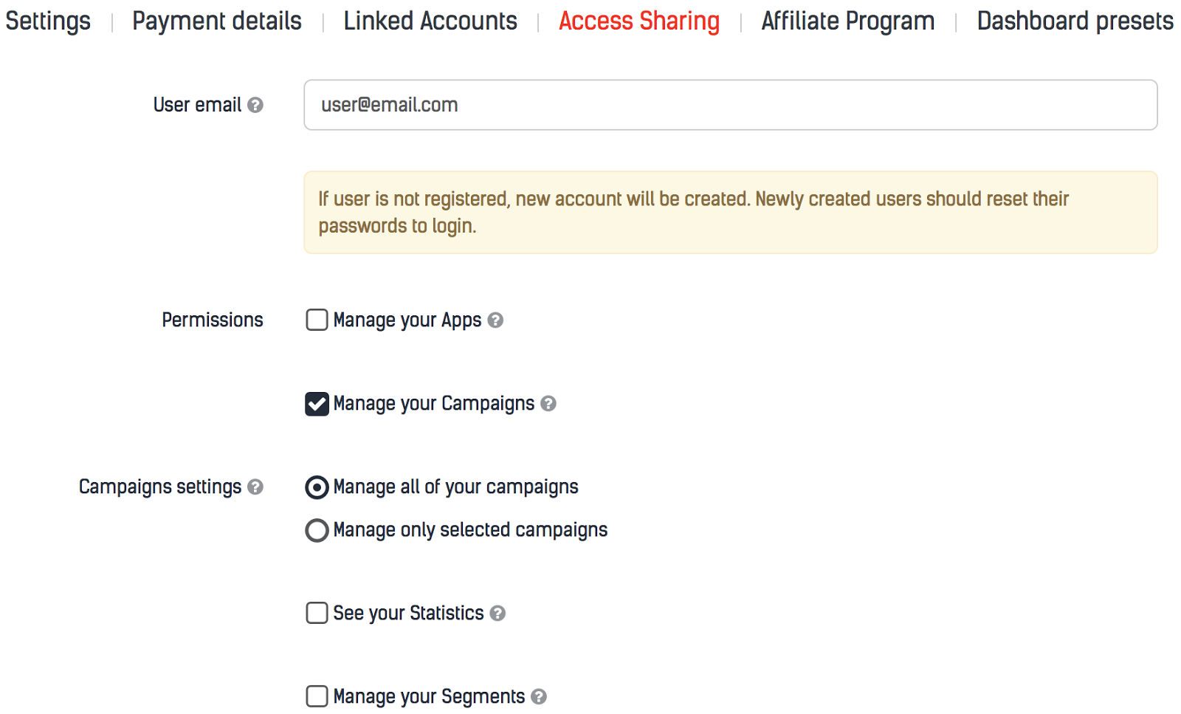
Task: Switch to the Payment details tab
Action: 217,21
